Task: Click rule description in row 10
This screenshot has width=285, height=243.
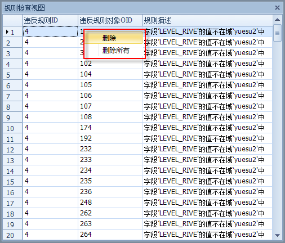Action: click(207, 128)
